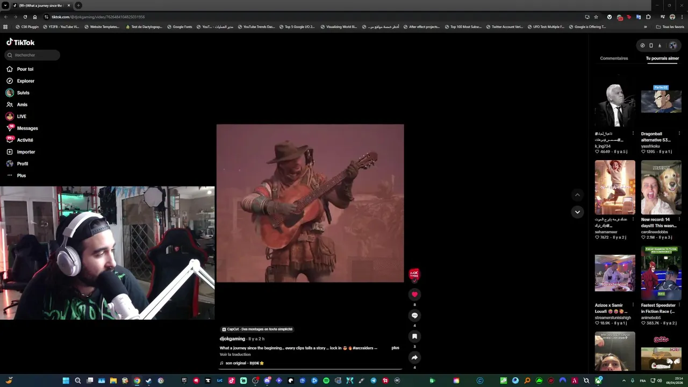Open the 'CS6 Pluggin' bookmark

click(27, 27)
